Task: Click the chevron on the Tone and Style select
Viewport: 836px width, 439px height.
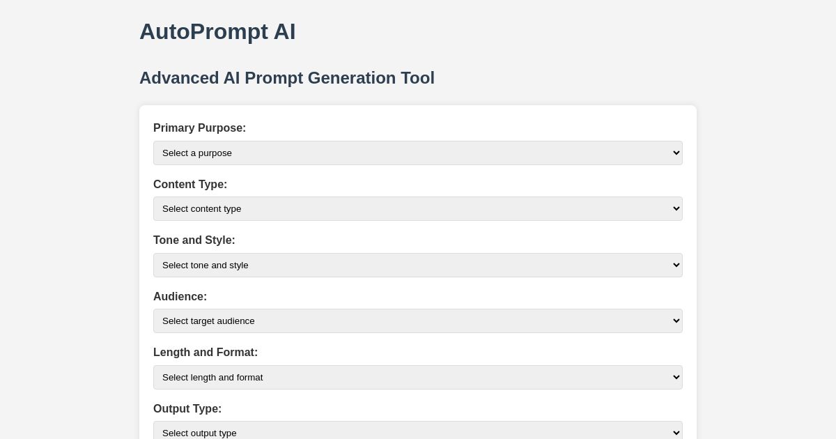Action: [x=673, y=265]
